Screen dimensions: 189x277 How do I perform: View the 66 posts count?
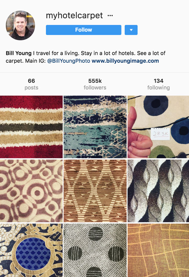[x=31, y=84]
